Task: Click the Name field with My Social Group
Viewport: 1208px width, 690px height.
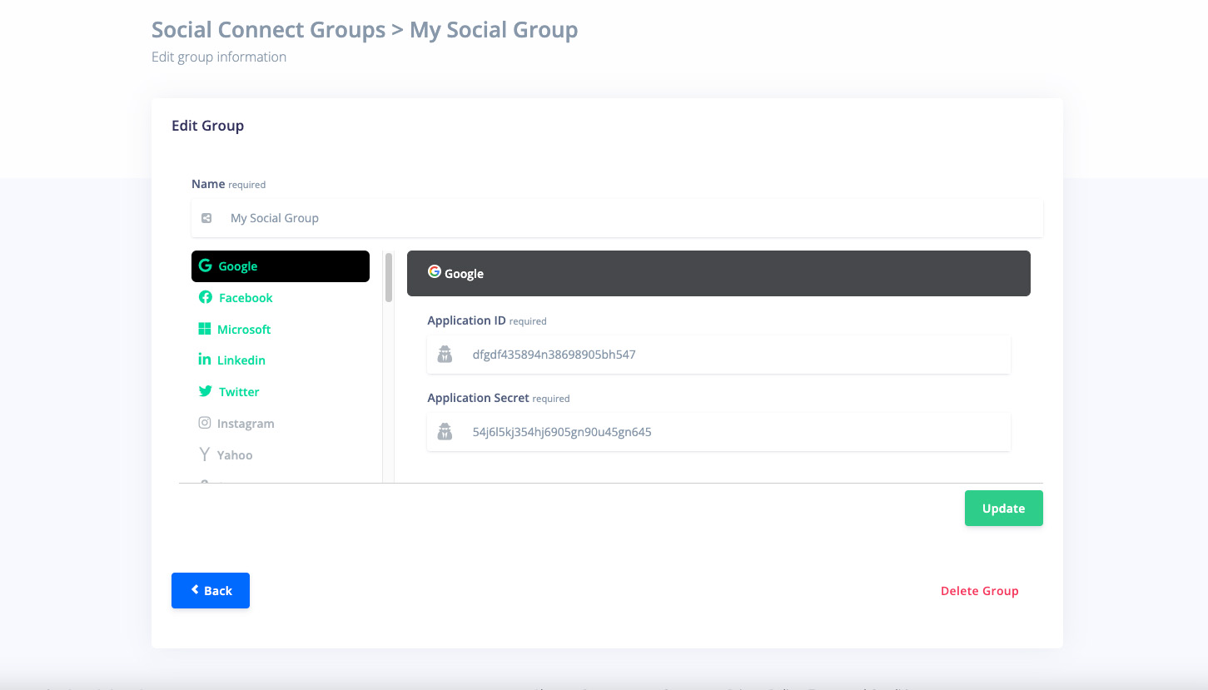Action: pos(617,218)
